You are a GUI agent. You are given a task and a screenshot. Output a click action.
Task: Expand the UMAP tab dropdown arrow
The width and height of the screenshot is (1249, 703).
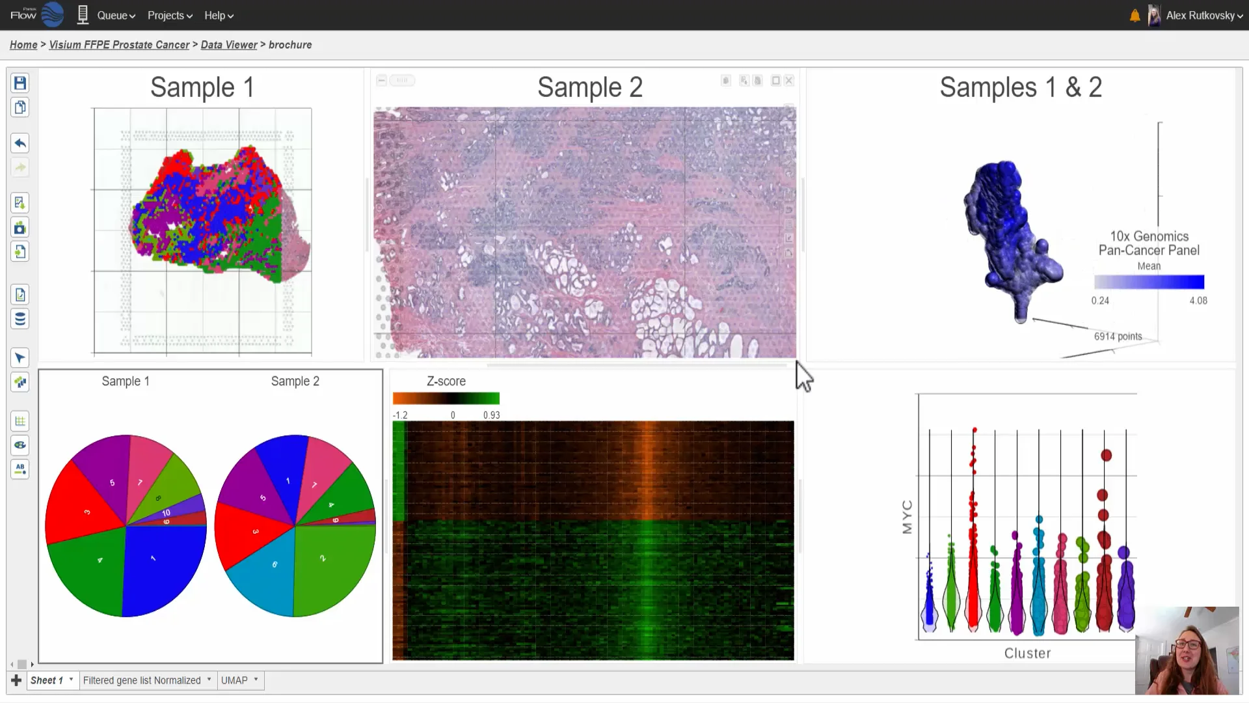pos(256,680)
